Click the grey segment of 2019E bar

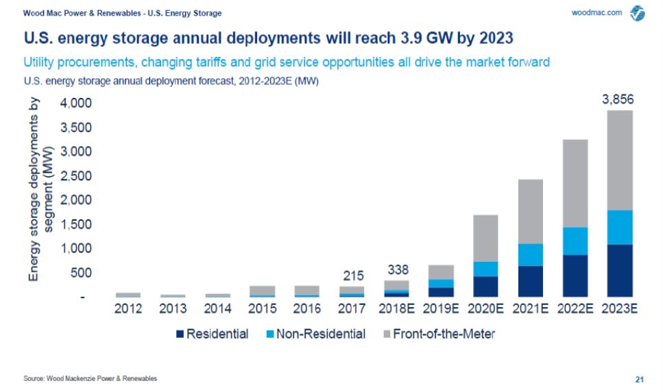tap(441, 273)
